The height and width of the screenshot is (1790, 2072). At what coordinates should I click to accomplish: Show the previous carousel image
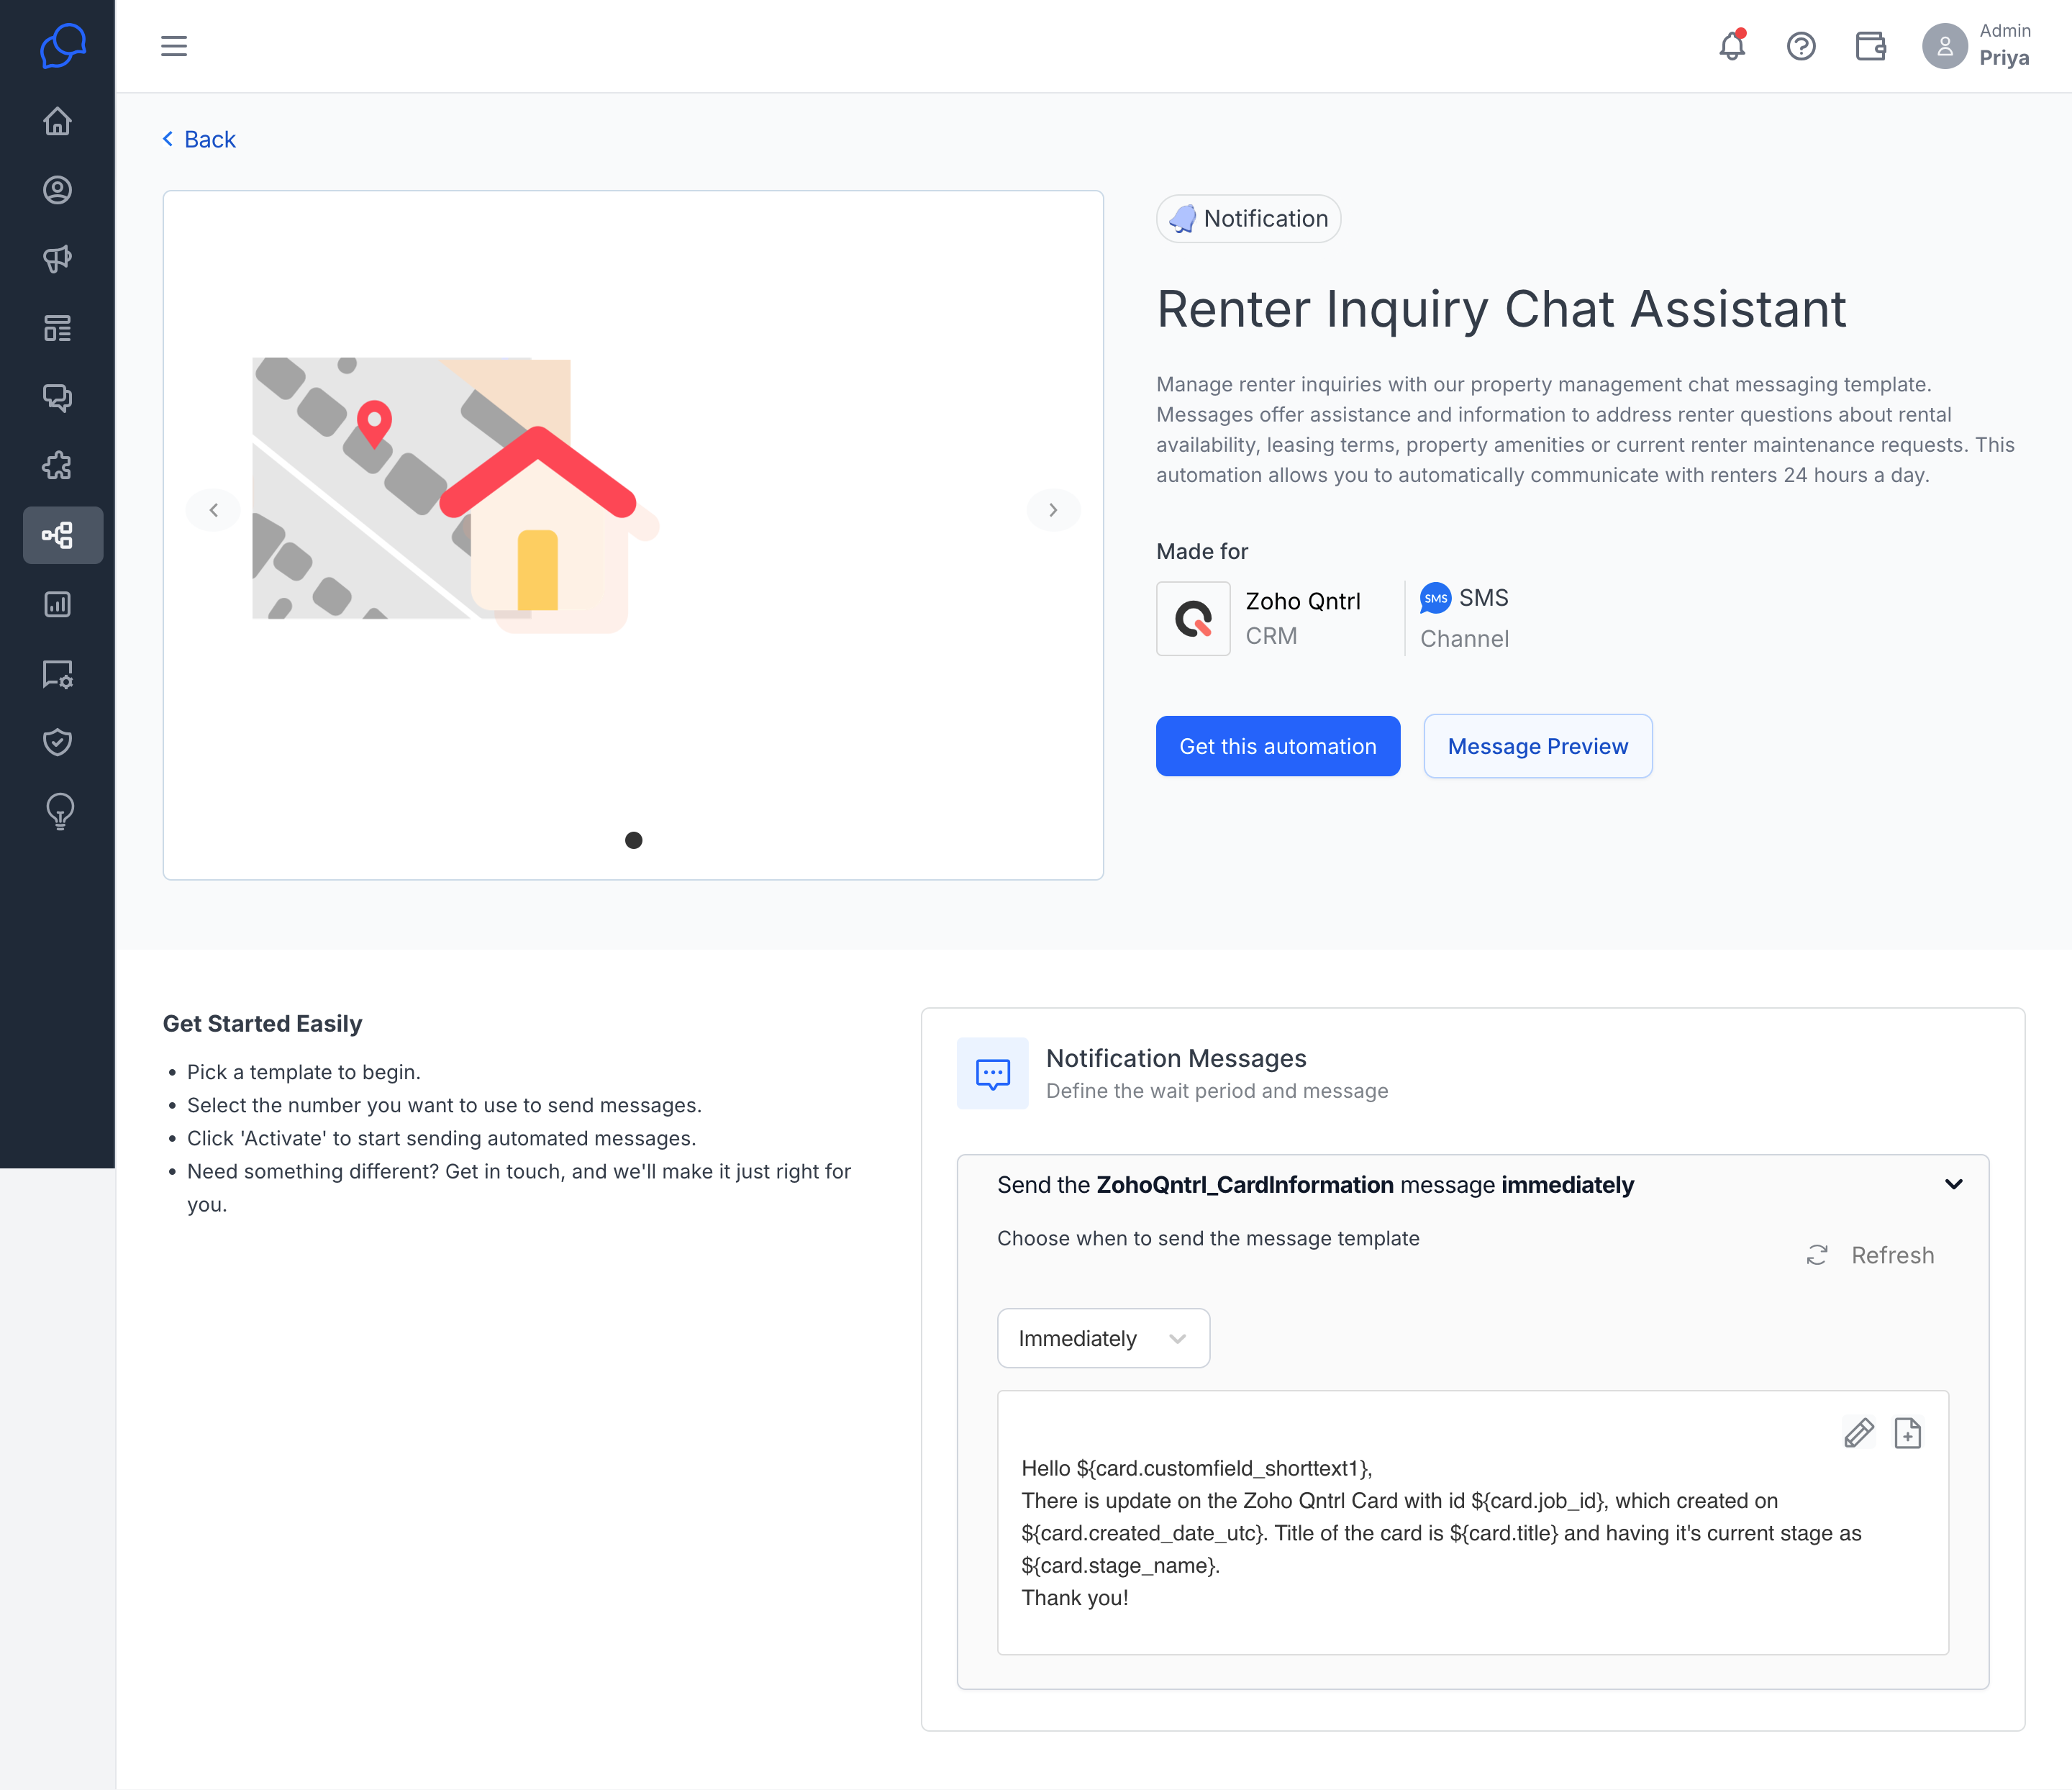pos(213,510)
